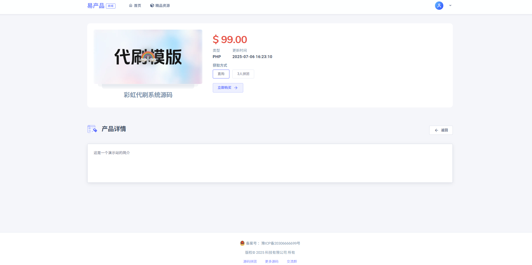The image size is (532, 265).
Task: Open the 交流群 footer link
Action: coord(292,261)
